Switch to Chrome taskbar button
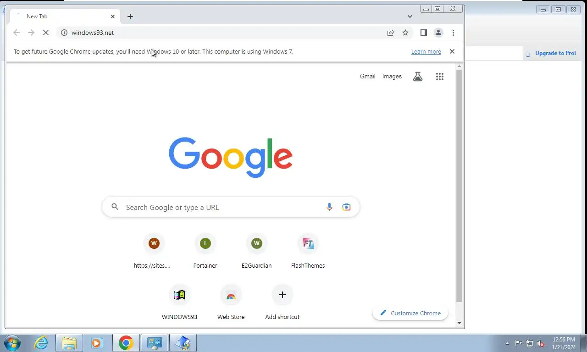 [126, 343]
